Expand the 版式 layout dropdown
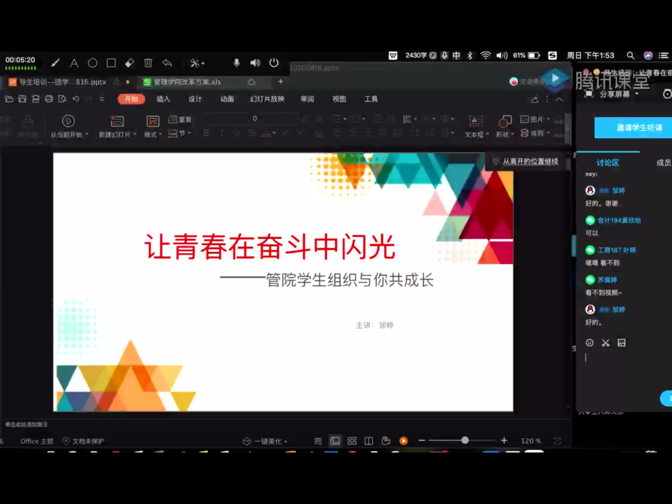 pyautogui.click(x=152, y=134)
